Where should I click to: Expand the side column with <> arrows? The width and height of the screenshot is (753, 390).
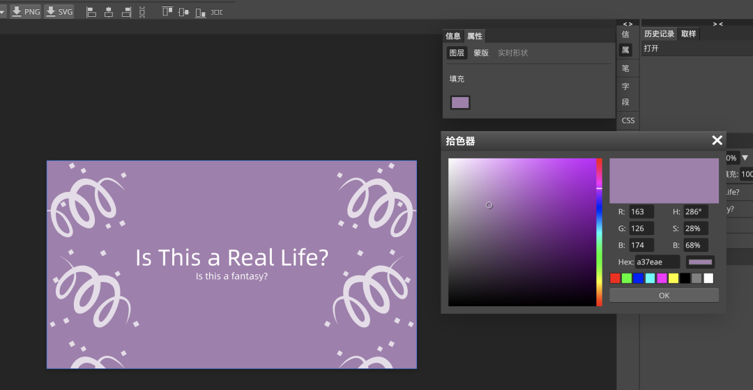pyautogui.click(x=627, y=24)
